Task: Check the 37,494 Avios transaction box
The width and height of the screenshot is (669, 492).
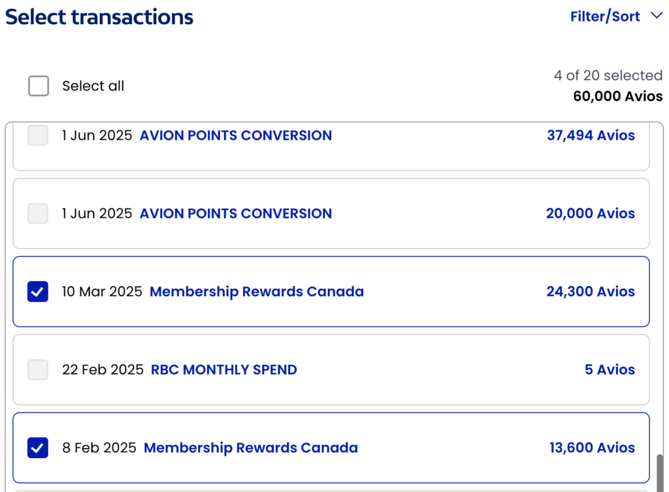Action: (38, 136)
